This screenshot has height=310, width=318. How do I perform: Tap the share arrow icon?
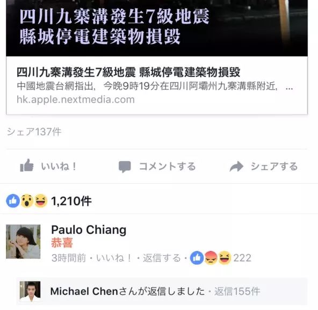236,167
